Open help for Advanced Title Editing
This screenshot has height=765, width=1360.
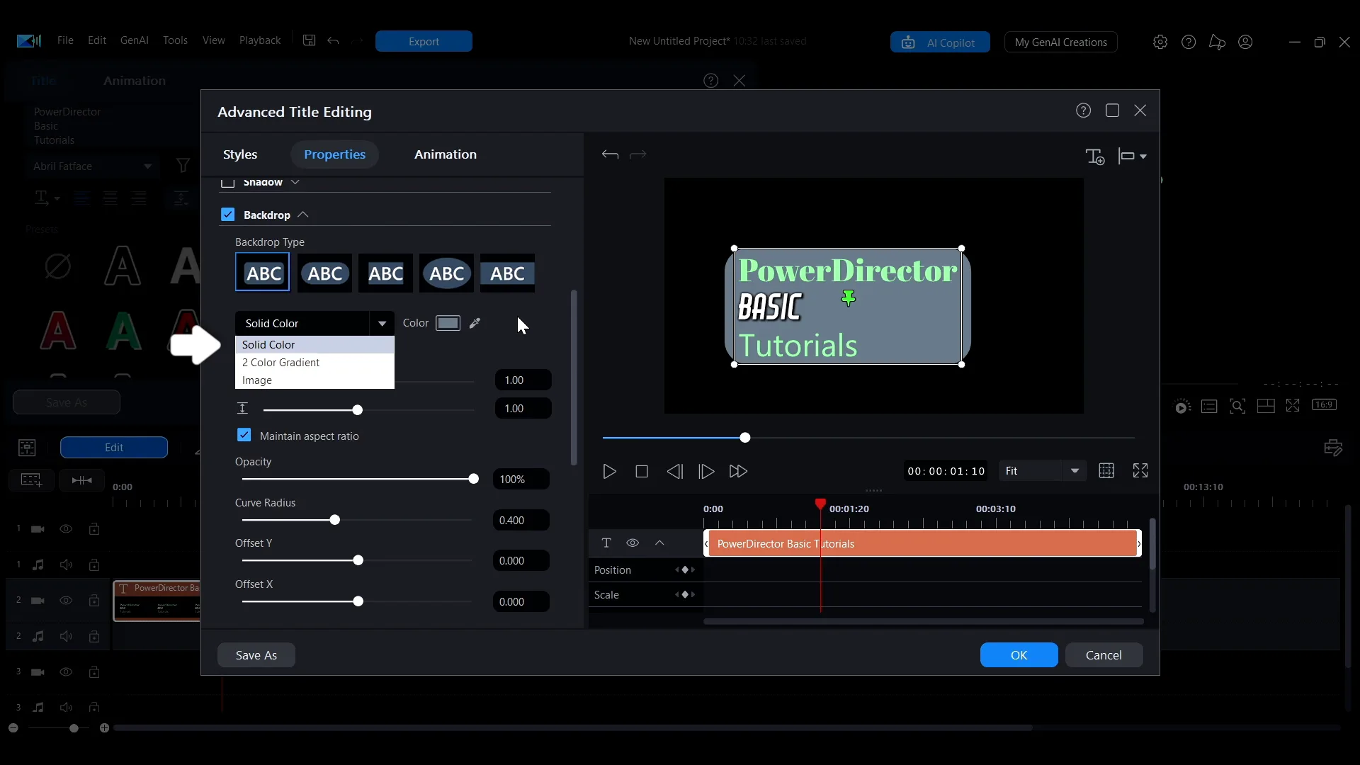point(1083,110)
